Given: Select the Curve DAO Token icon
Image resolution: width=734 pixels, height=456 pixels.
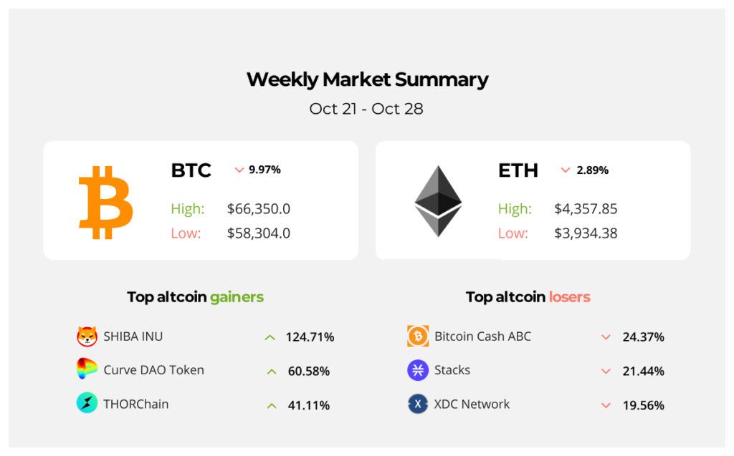Looking at the screenshot, I should point(87,369).
